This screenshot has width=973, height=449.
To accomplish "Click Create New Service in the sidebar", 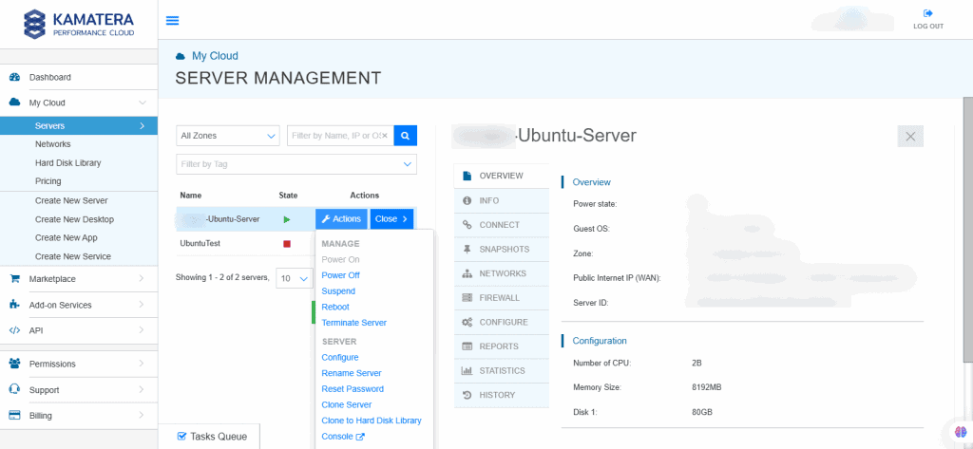I will (73, 256).
